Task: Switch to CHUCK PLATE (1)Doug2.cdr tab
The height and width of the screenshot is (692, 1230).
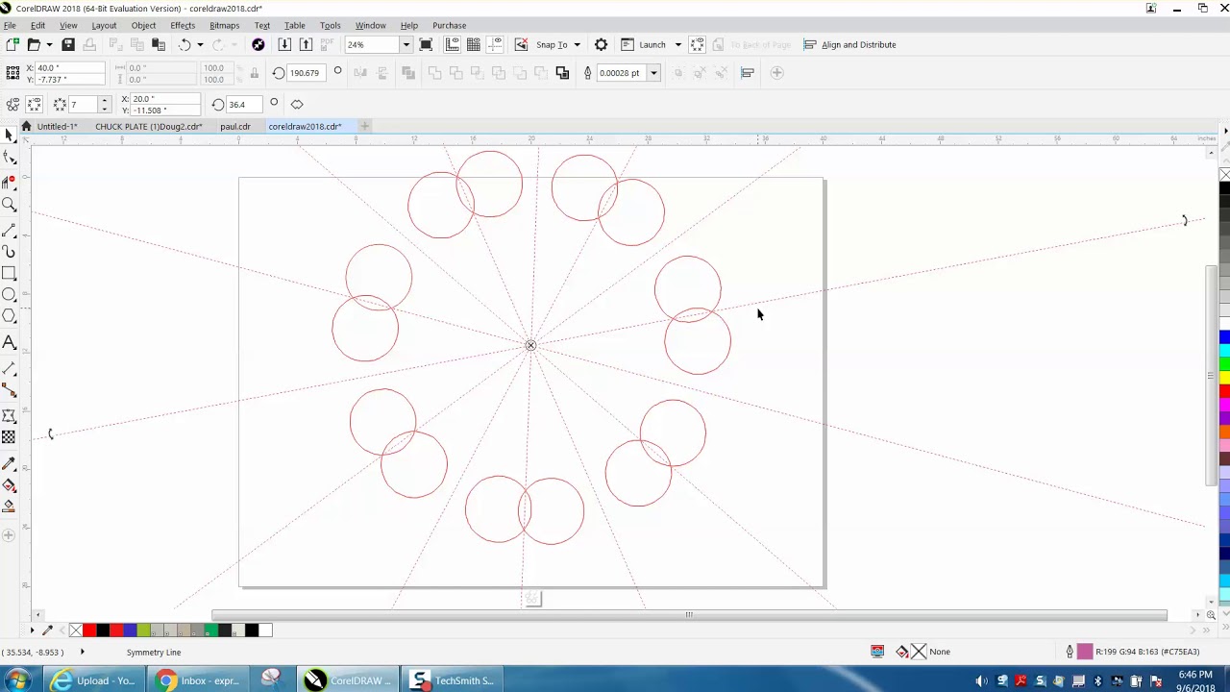Action: [149, 127]
